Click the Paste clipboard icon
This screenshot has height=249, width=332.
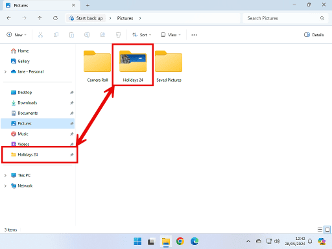(71, 35)
